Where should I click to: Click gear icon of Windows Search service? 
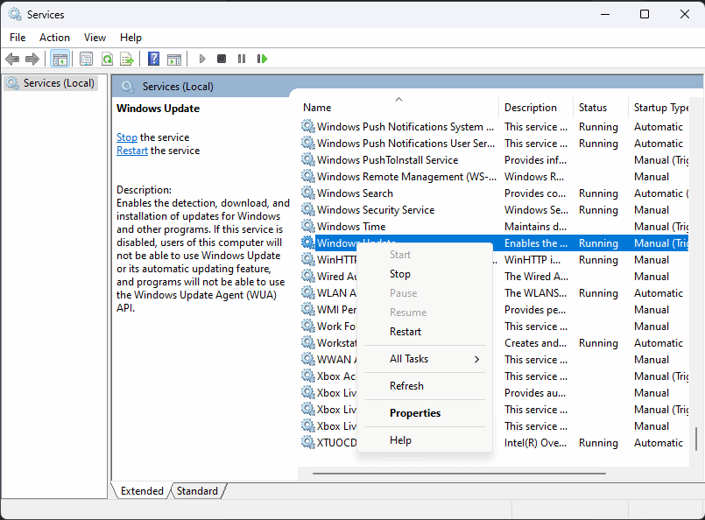[x=308, y=193]
